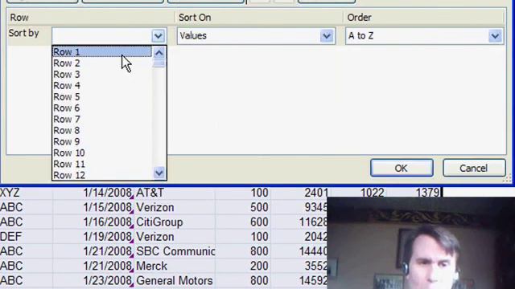The width and height of the screenshot is (515, 289).
Task: Click the XYZ cell
Action: point(27,193)
